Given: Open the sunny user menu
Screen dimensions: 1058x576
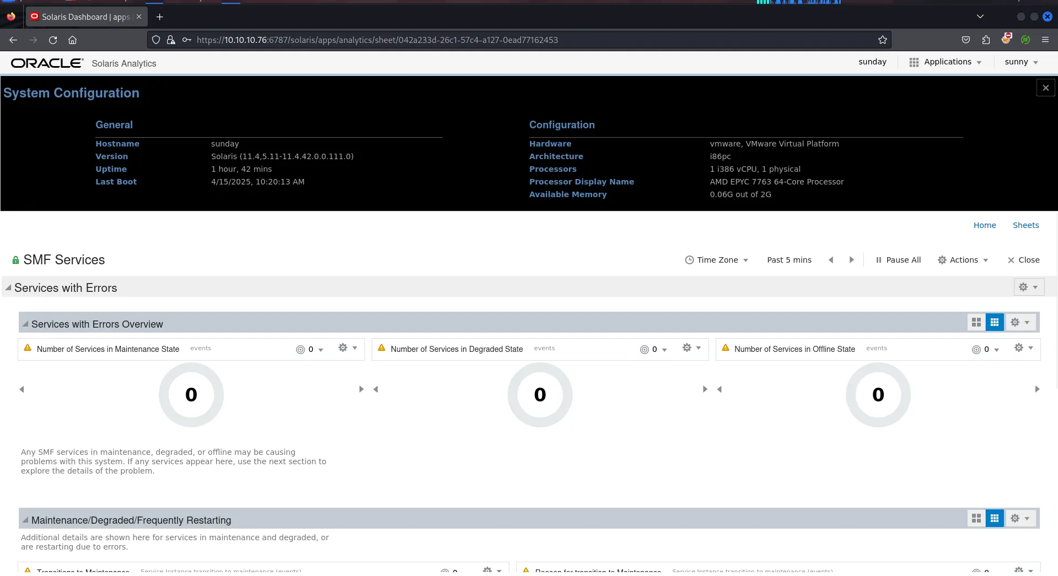Looking at the screenshot, I should tap(1022, 62).
